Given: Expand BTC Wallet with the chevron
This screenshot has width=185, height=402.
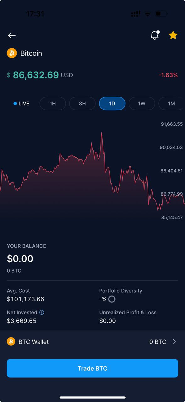Looking at the screenshot, I should click(174, 341).
